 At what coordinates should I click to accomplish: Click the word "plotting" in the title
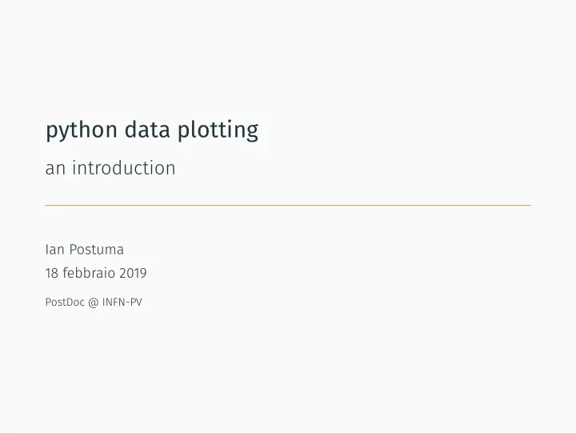(218, 130)
